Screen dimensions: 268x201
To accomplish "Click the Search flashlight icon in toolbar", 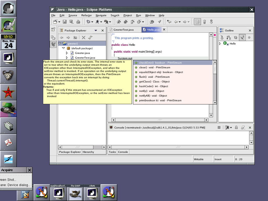I will coord(159,22).
